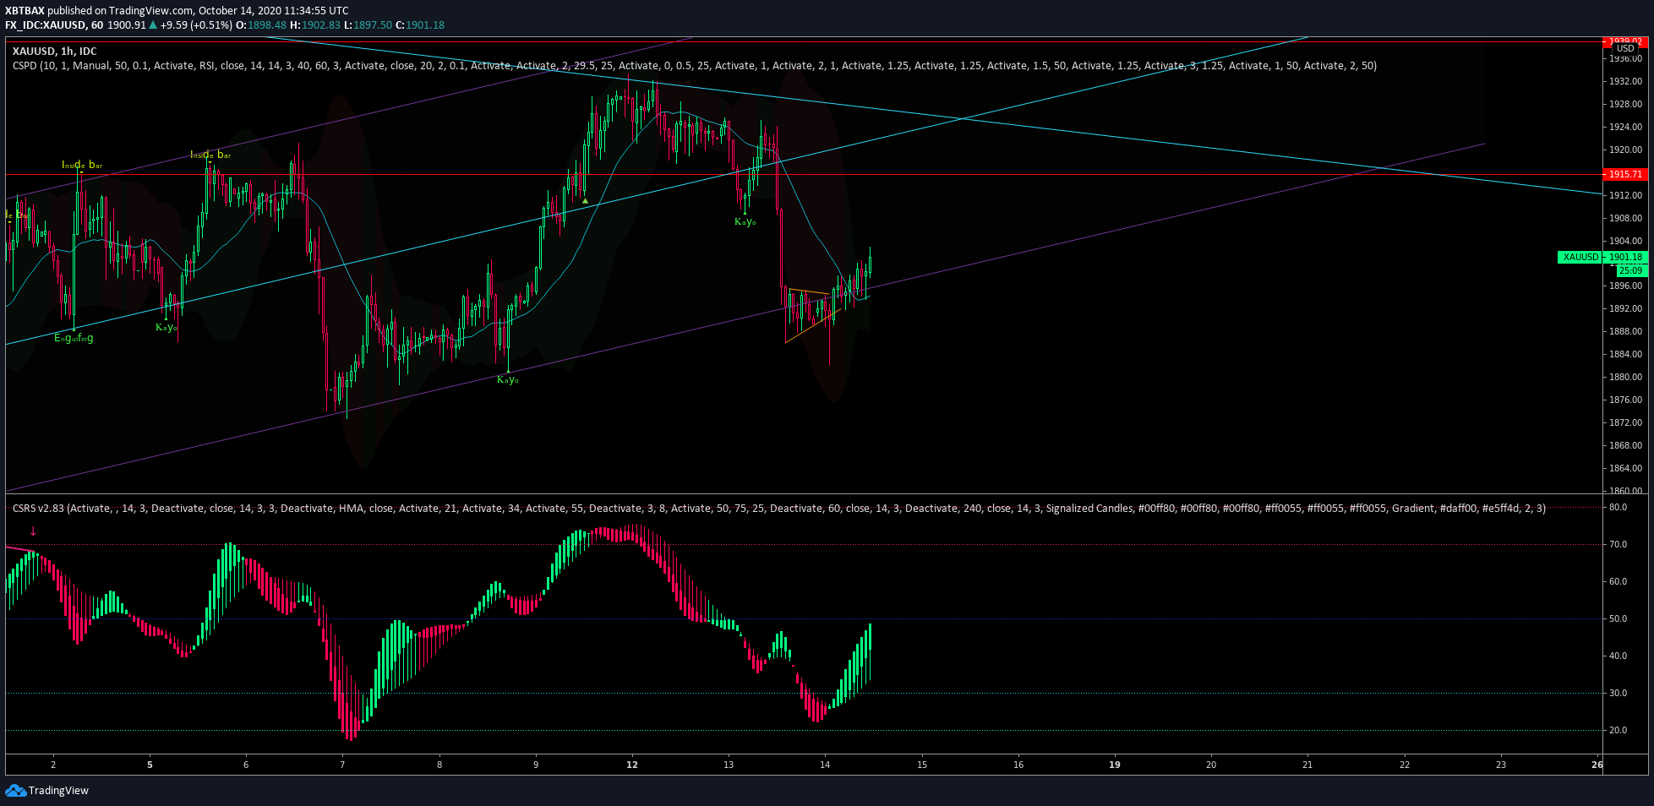Viewport: 1654px width, 806px height.
Task: Select the Engulfing pattern label
Action: click(x=74, y=338)
